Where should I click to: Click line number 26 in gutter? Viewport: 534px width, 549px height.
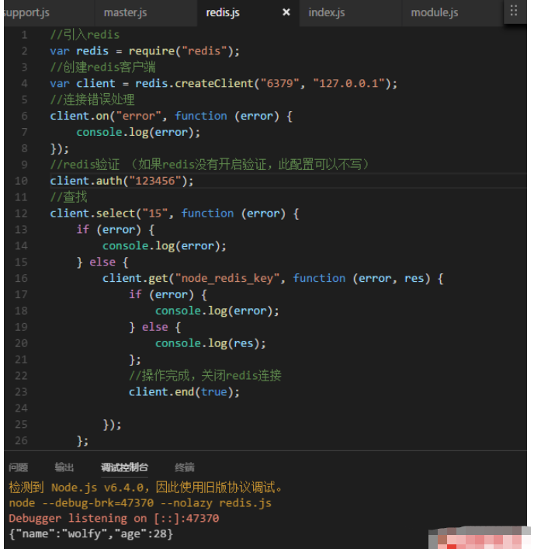point(21,440)
